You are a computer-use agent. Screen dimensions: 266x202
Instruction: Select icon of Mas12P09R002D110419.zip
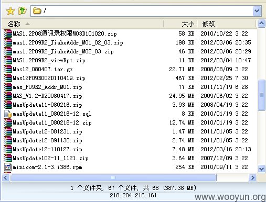pyautogui.click(x=8, y=78)
